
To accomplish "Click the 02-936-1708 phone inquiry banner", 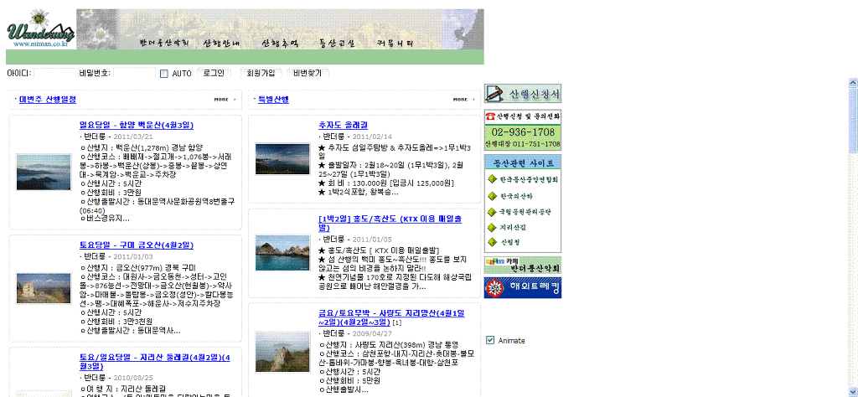I will 523,130.
